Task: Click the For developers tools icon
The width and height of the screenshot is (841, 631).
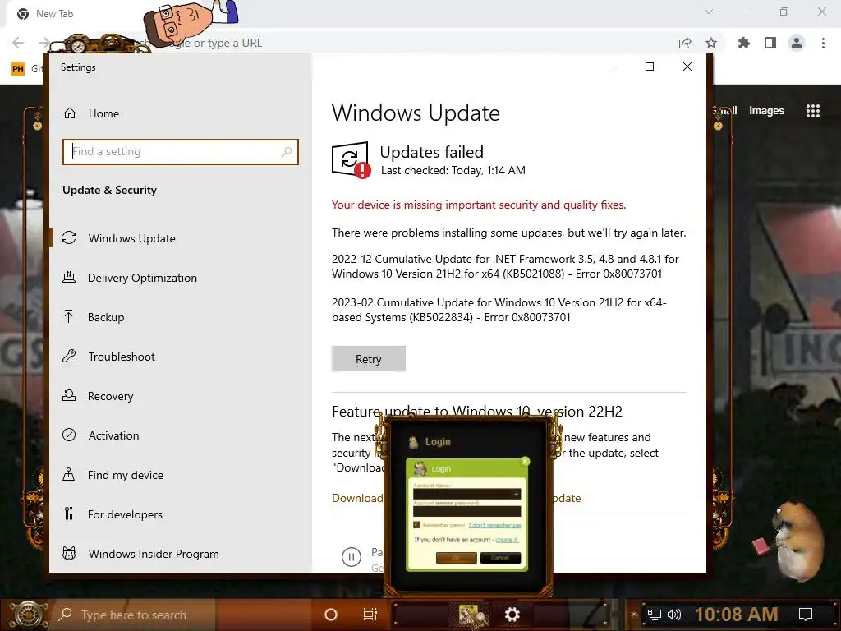Action: tap(69, 514)
